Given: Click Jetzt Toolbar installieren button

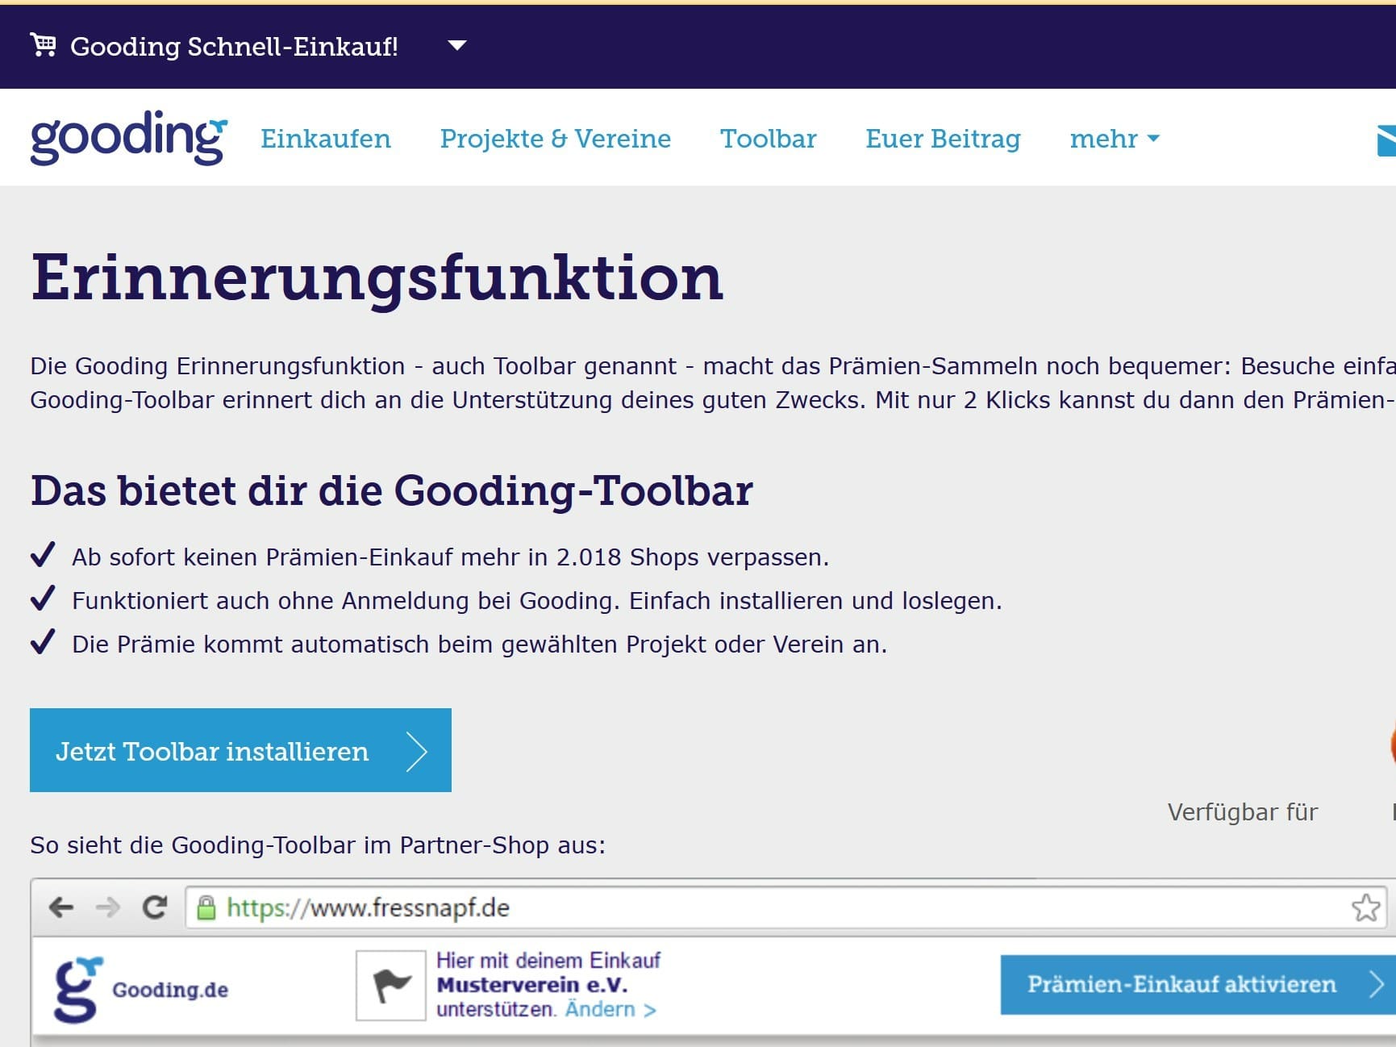Looking at the screenshot, I should pyautogui.click(x=240, y=750).
